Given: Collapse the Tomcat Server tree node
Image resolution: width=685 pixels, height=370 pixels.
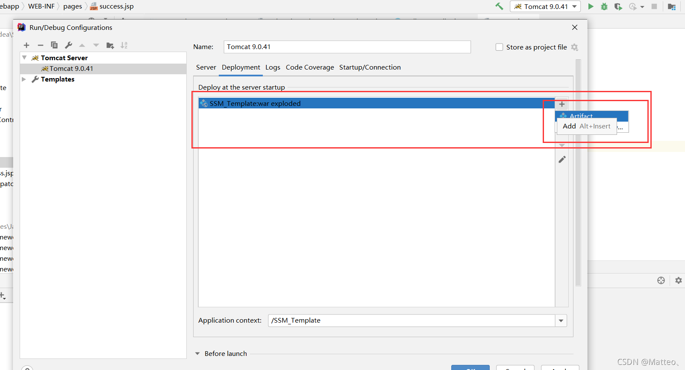Looking at the screenshot, I should click(24, 58).
